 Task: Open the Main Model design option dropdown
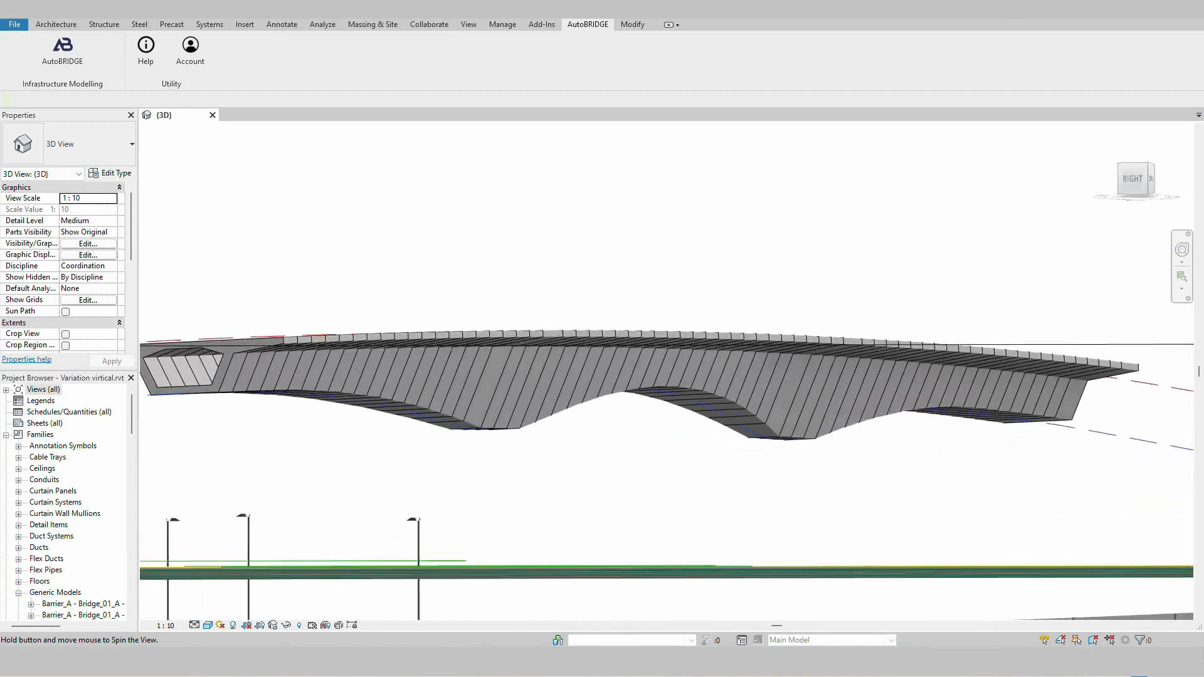point(832,640)
